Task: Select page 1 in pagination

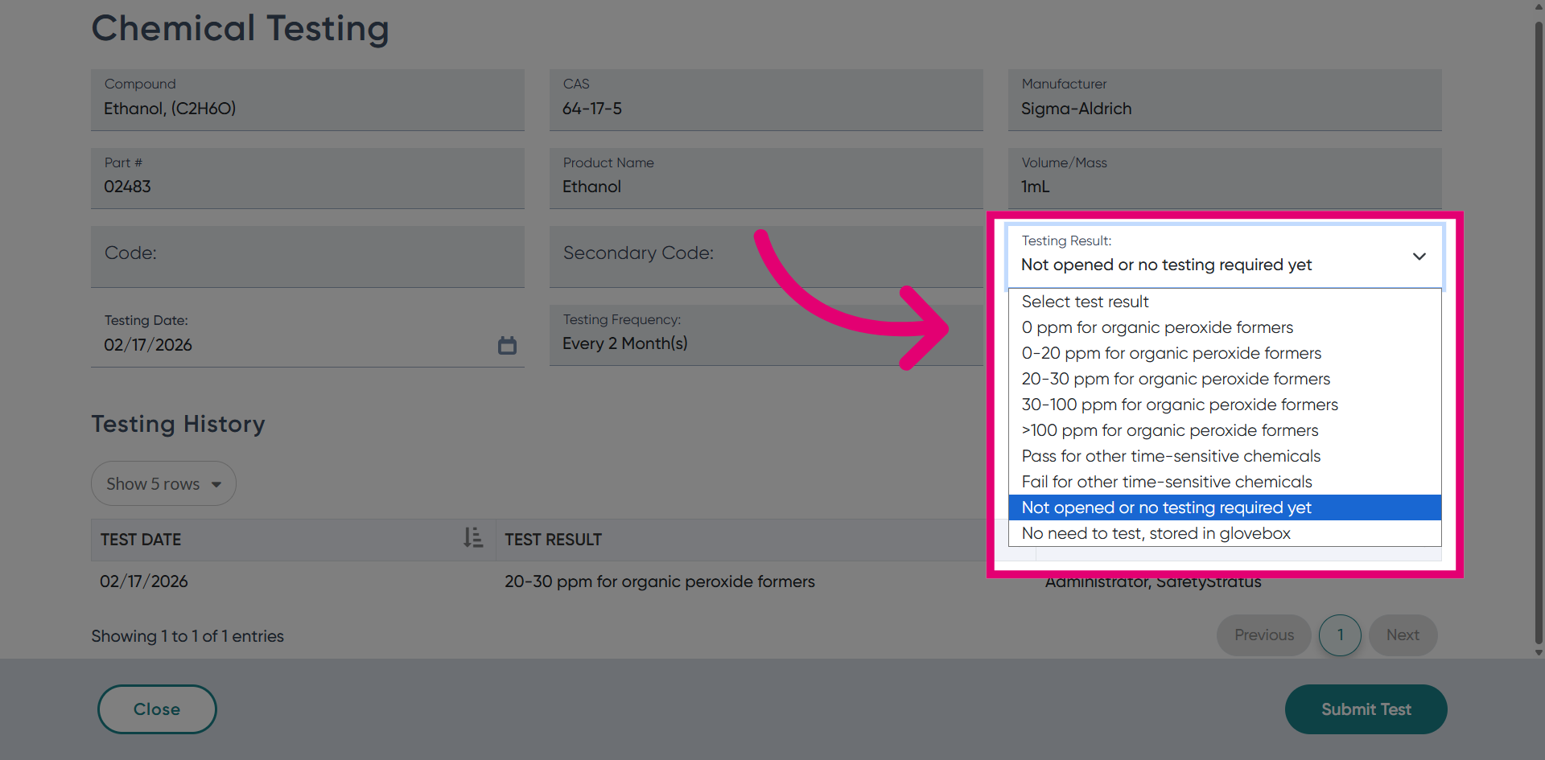Action: click(x=1340, y=635)
